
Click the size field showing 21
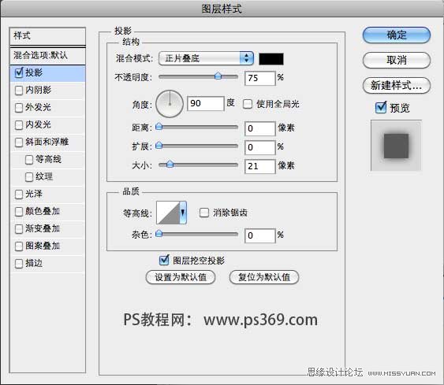(x=259, y=166)
